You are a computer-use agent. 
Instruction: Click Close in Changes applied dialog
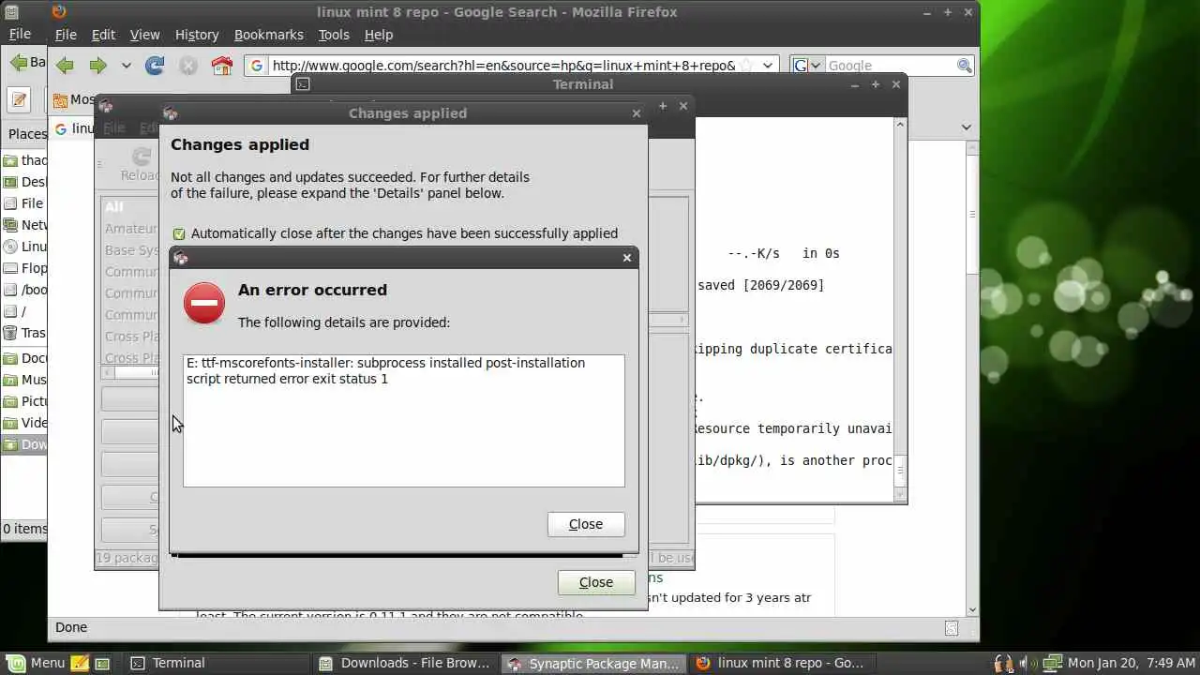click(x=596, y=582)
